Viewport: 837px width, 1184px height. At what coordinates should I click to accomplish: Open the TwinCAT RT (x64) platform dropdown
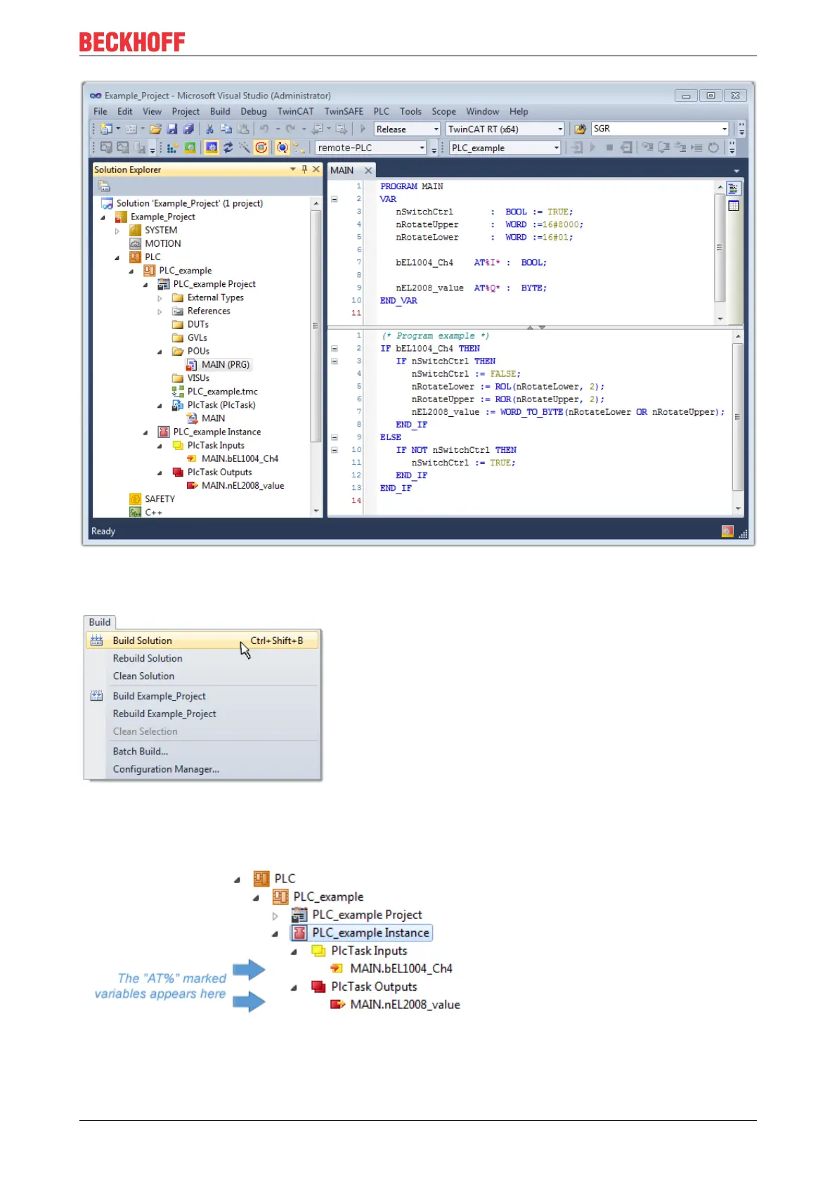pyautogui.click(x=560, y=129)
